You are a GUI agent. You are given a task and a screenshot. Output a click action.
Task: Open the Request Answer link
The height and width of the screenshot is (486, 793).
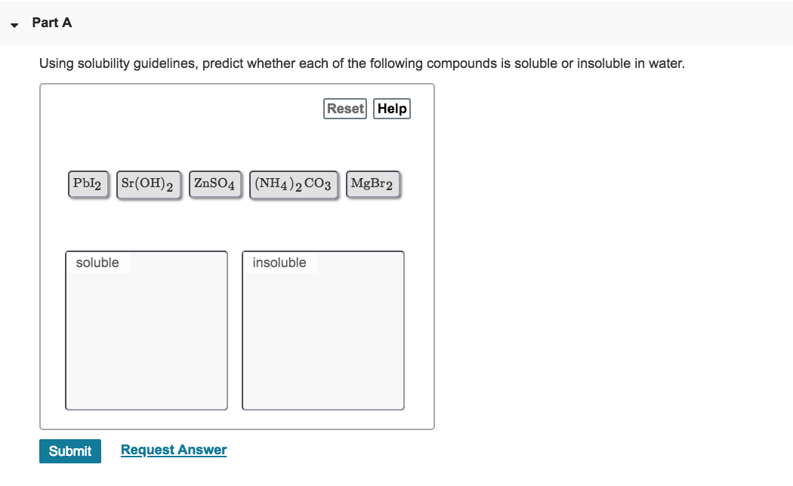point(174,450)
